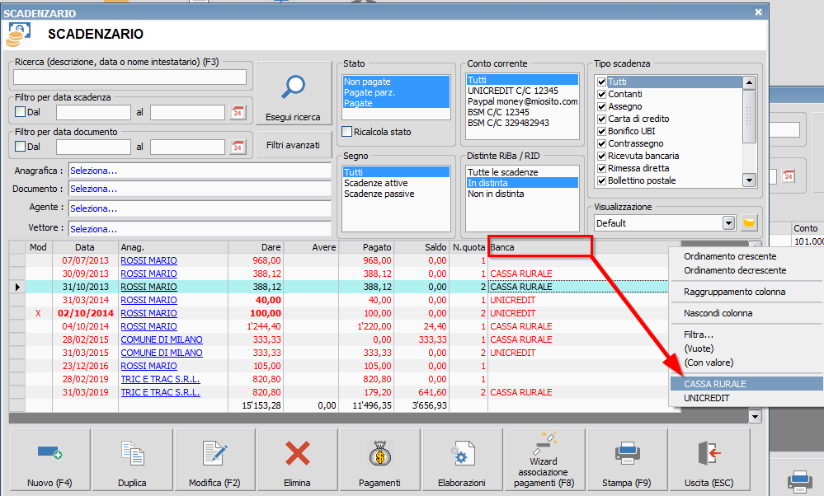Viewport: 824px width, 496px height.
Task: Click the Filtri avanzati button
Action: (x=294, y=145)
